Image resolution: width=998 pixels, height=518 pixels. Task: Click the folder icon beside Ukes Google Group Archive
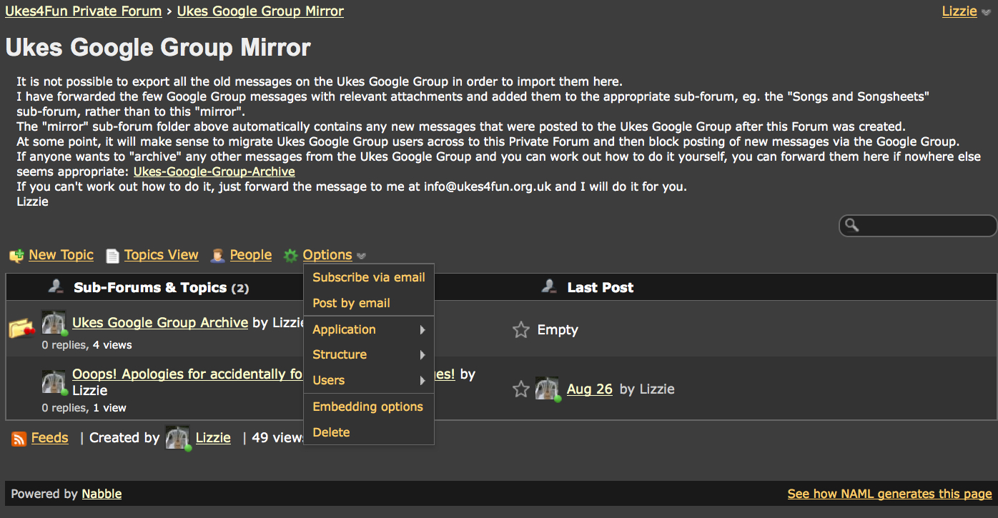click(21, 329)
